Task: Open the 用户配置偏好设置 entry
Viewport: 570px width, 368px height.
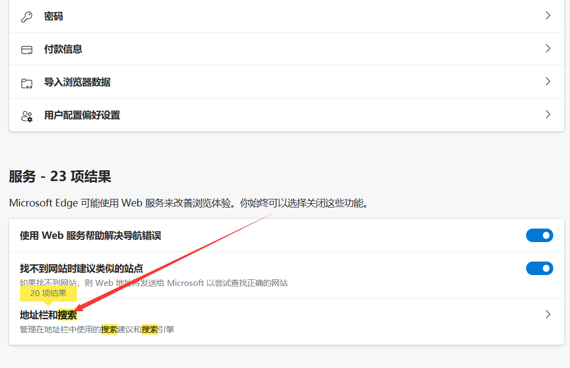Action: click(286, 115)
